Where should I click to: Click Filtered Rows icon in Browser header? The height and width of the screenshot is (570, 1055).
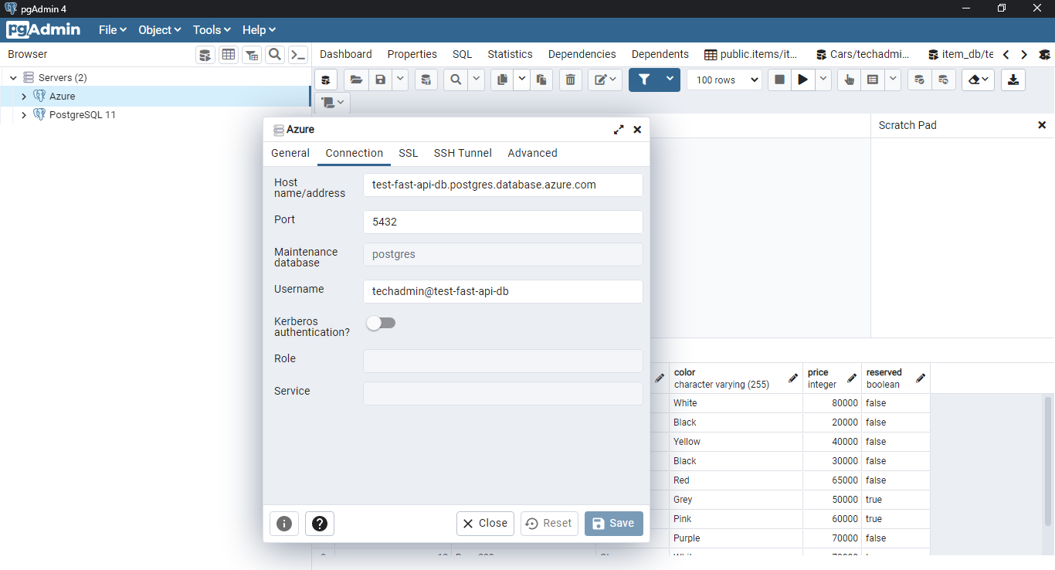(252, 55)
